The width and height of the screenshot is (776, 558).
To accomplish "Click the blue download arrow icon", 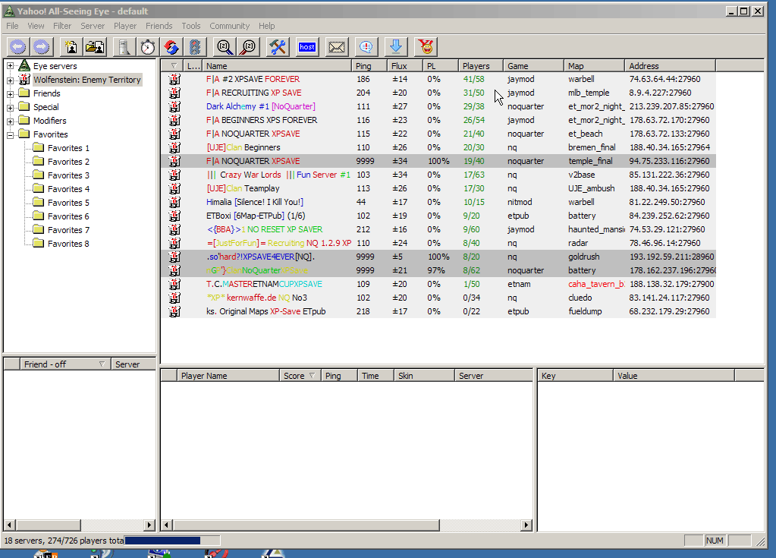I will pyautogui.click(x=396, y=47).
